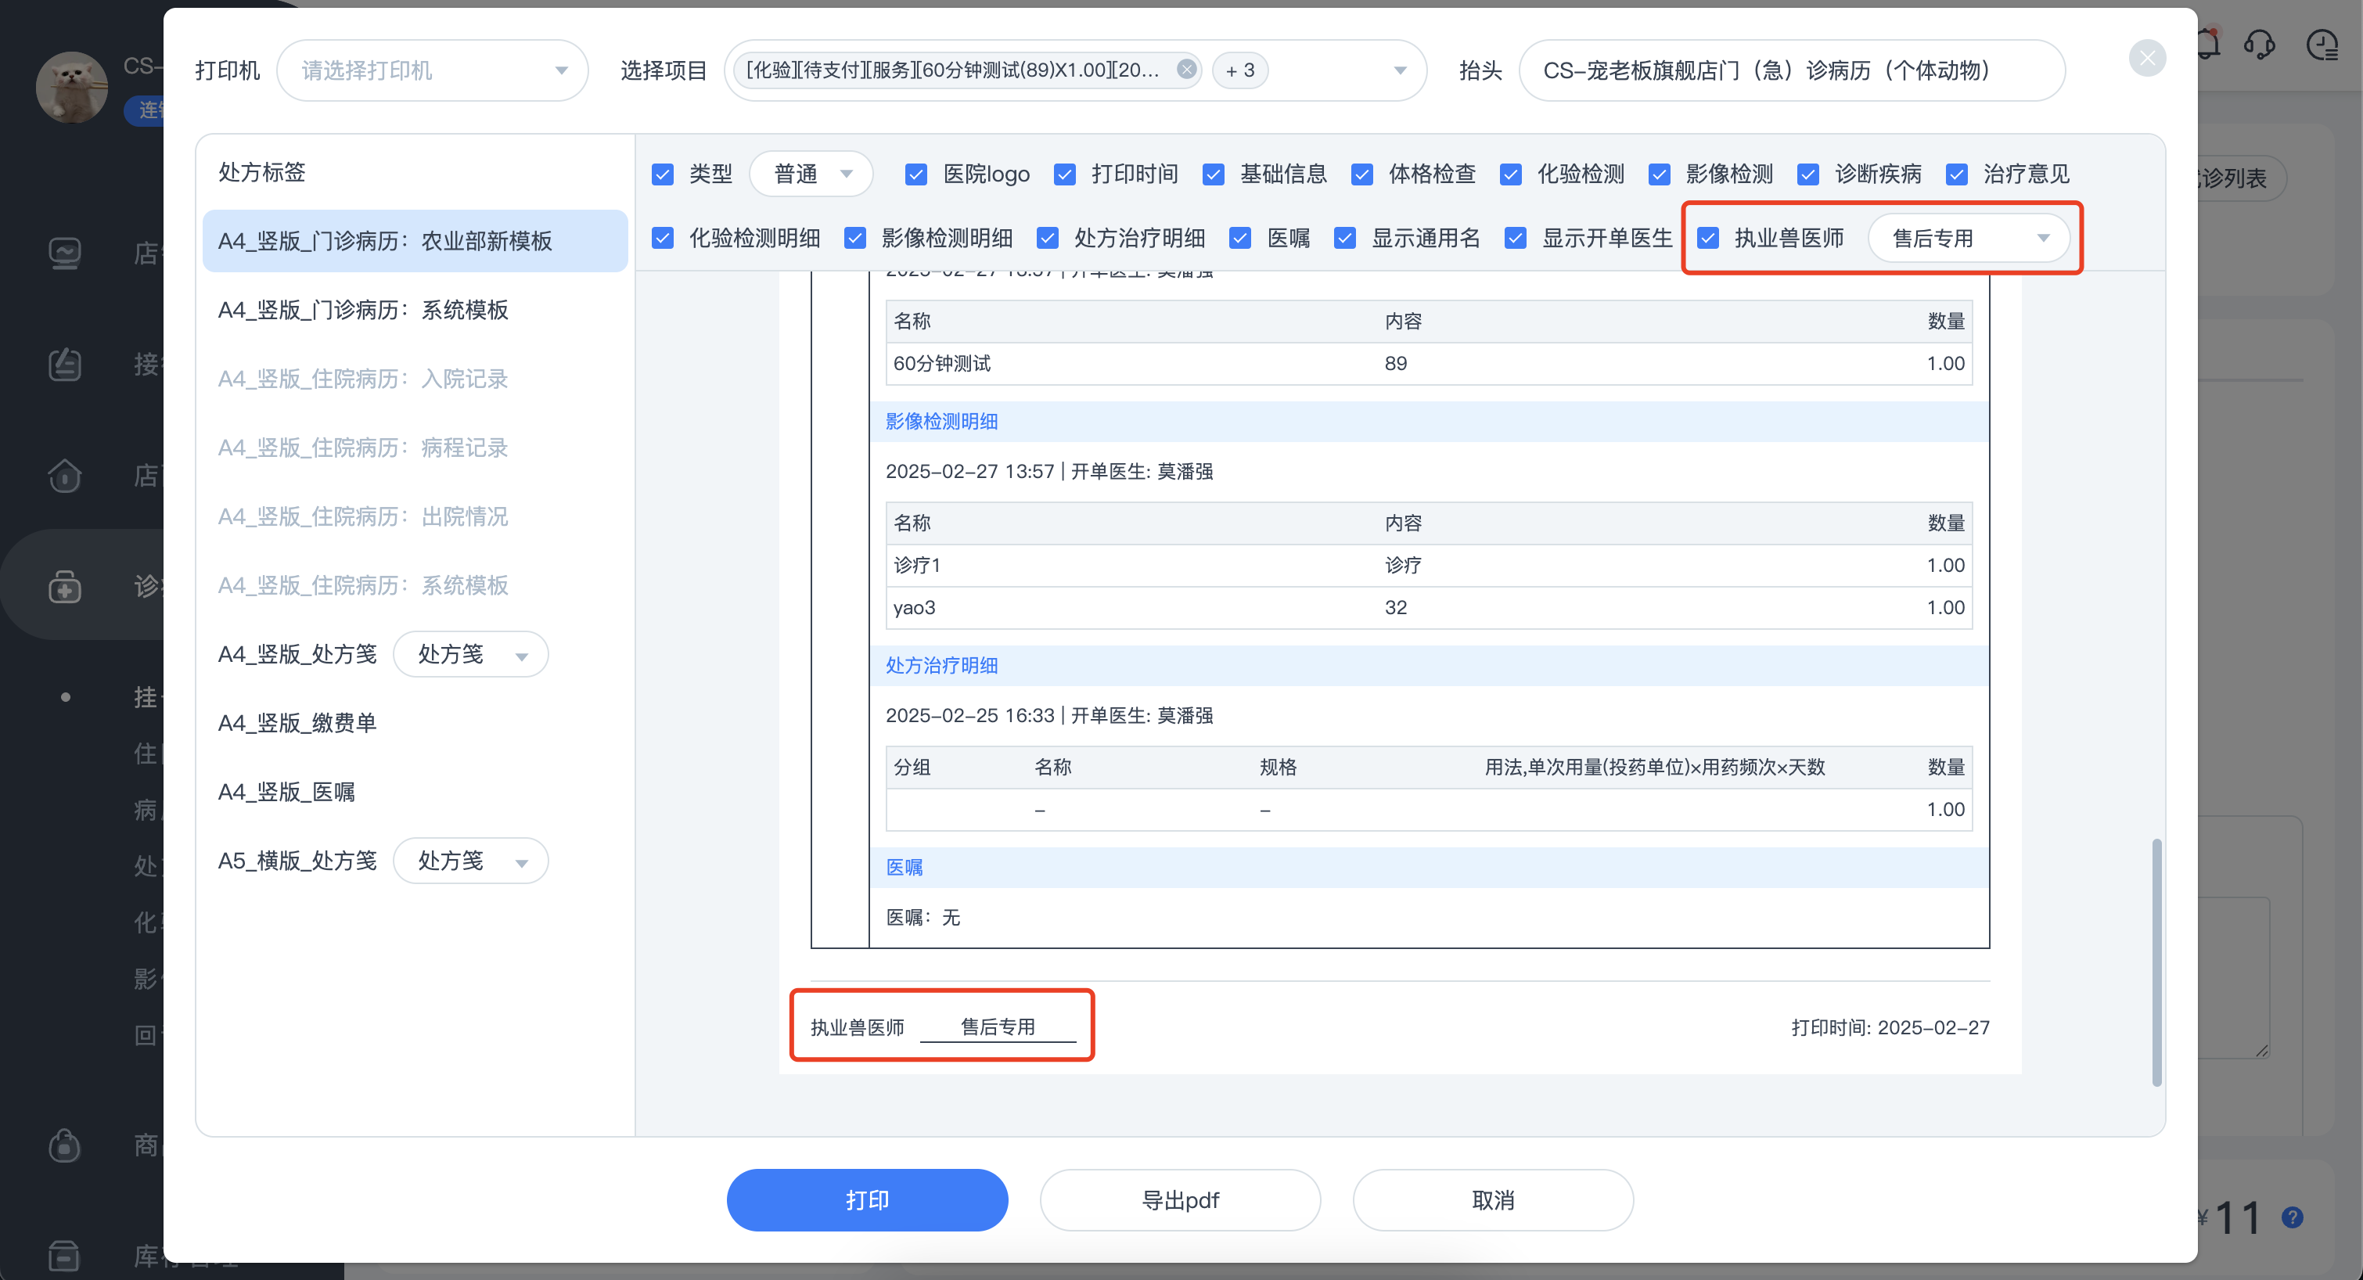Select A4_竖版_住院病历：出院情况

pyautogui.click(x=363, y=516)
